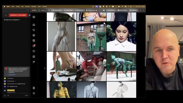Image resolution: width=183 pixels, height=103 pixels.
Task: Click Instagram Create new post icon
Action: tap(34, 57)
